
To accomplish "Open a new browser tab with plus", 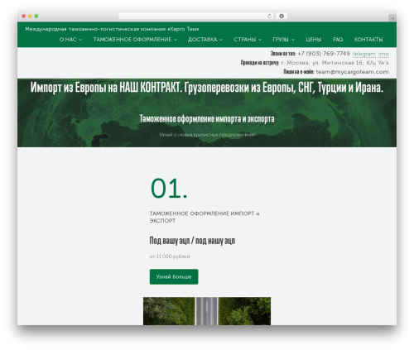I will (x=392, y=18).
